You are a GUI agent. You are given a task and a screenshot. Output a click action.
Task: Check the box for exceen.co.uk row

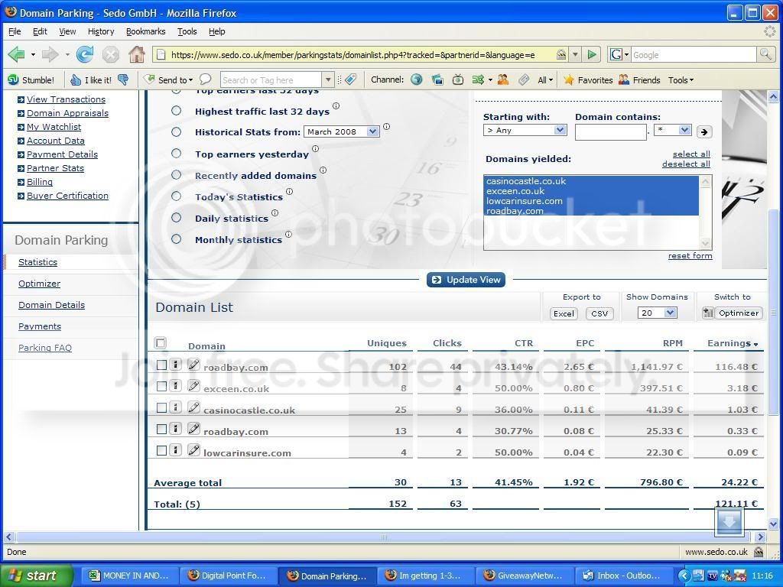pos(161,386)
